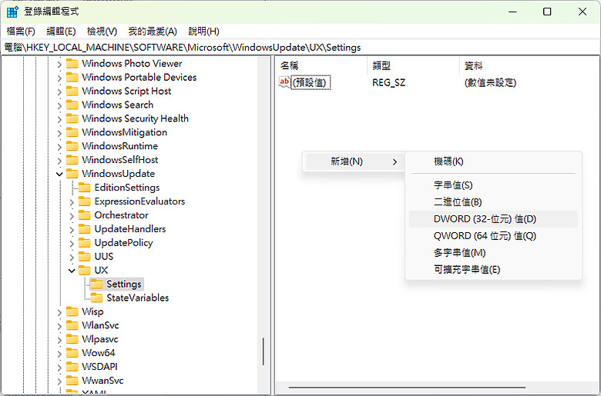Collapse the WindowsUpdate tree node

coord(59,174)
